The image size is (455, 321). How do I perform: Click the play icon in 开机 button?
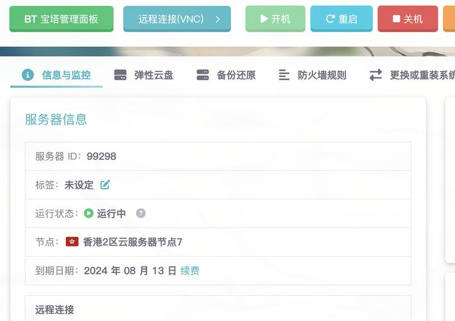(264, 19)
